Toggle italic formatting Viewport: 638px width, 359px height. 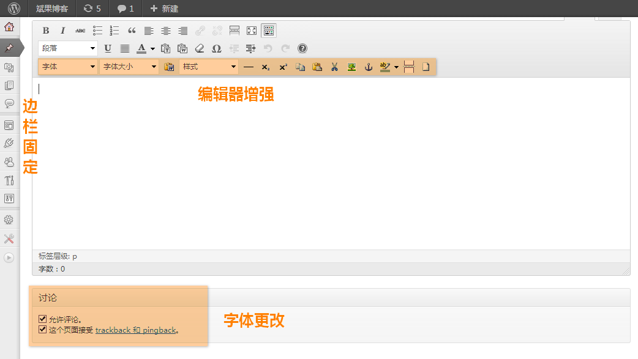(x=62, y=31)
